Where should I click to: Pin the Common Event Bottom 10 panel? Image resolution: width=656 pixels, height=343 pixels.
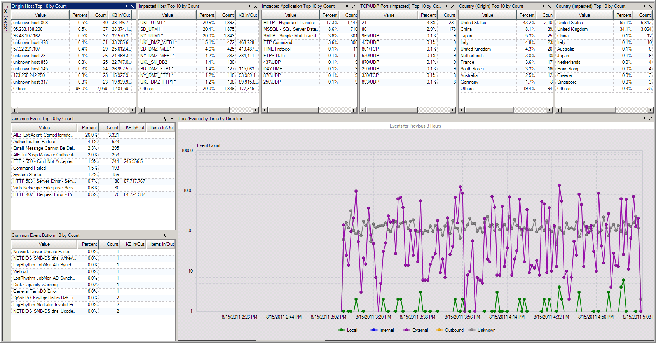165,235
